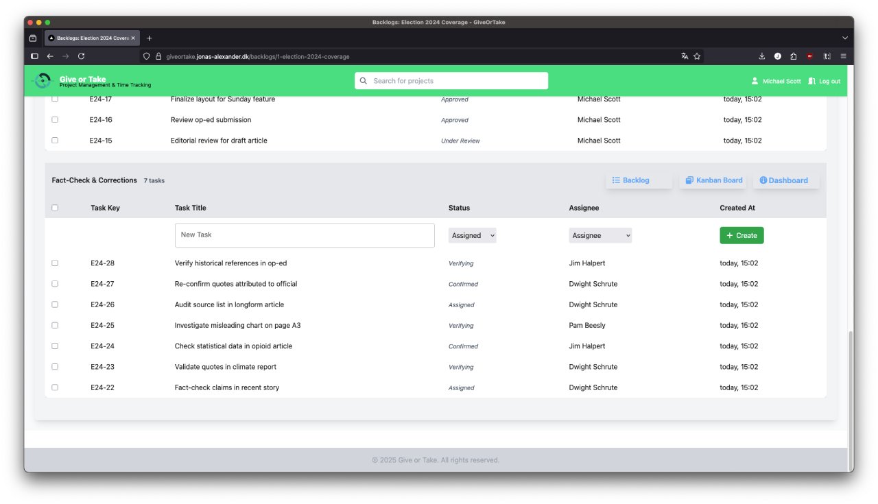Bookmark this page with the star icon

[x=697, y=56]
